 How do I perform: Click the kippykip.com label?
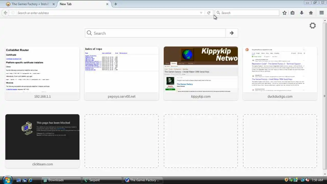point(201,96)
